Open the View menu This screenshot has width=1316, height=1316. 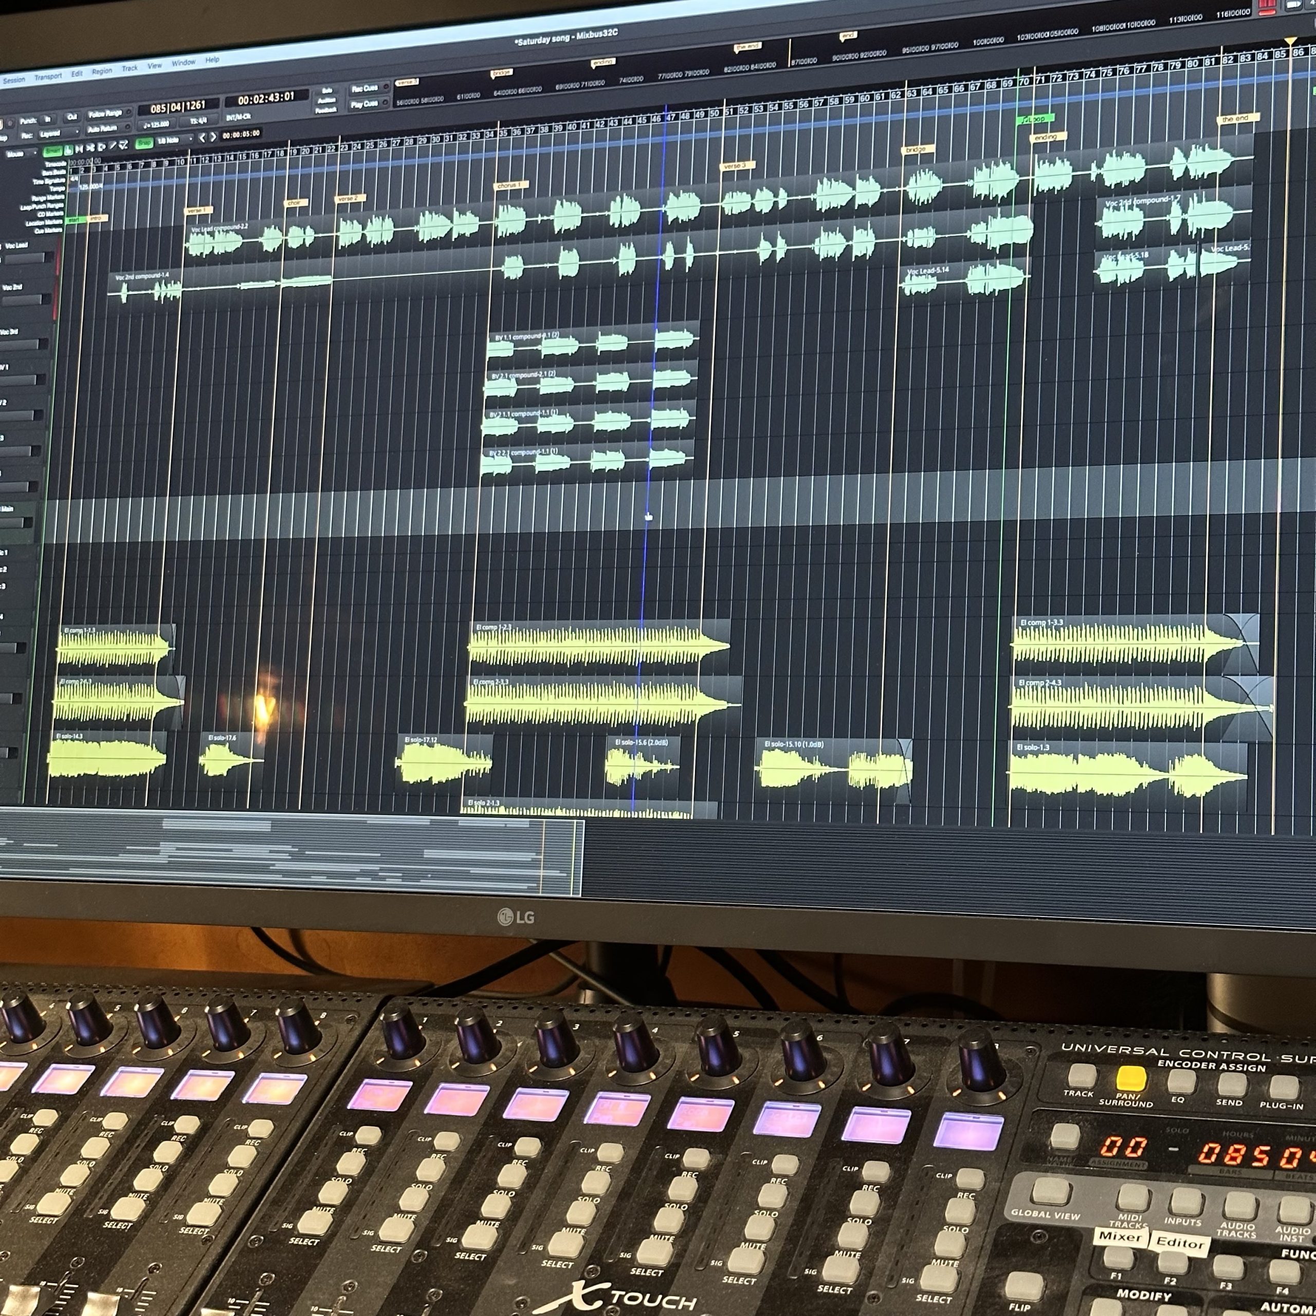(155, 66)
